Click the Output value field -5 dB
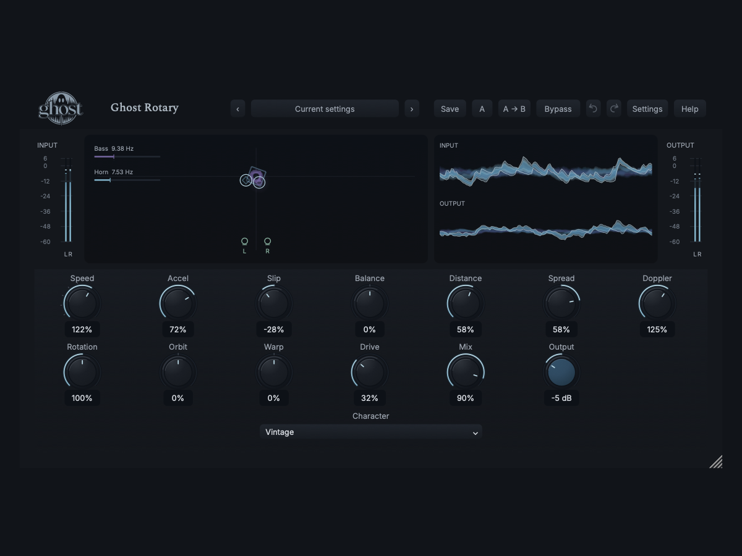The image size is (742, 556). coord(561,398)
